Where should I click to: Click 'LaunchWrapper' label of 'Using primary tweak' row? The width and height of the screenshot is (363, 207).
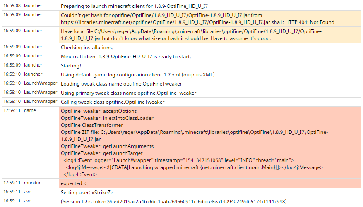point(41,93)
